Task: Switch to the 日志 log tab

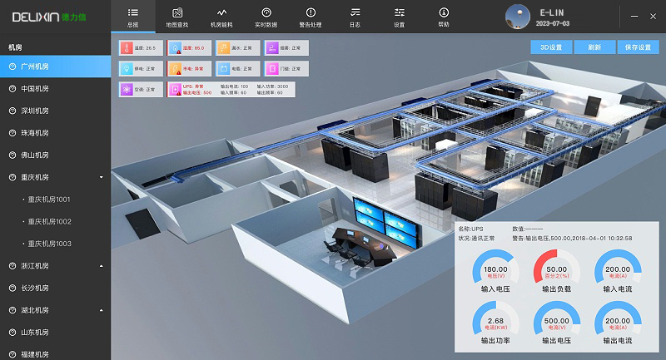Action: (x=355, y=12)
